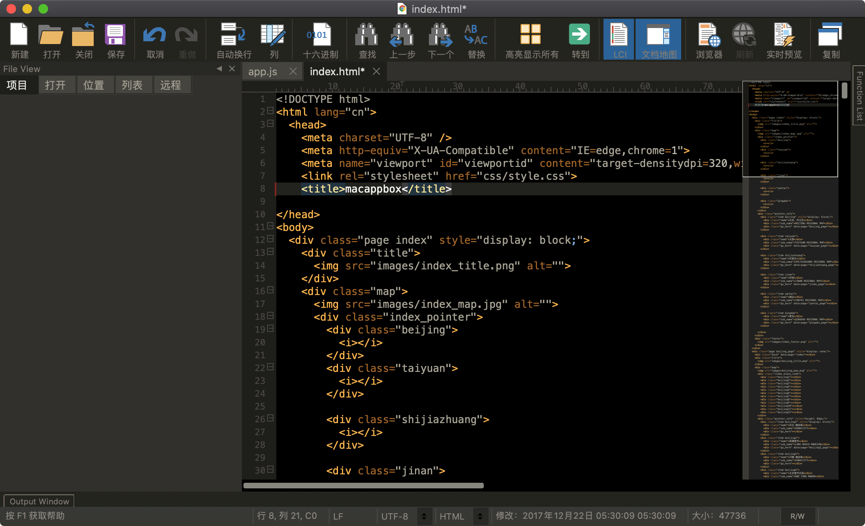Screen dimensions: 865x526
Task: Close the index.html* tab
Action: (x=376, y=71)
